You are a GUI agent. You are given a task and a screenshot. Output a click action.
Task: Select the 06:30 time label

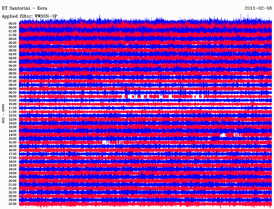(x=13, y=73)
